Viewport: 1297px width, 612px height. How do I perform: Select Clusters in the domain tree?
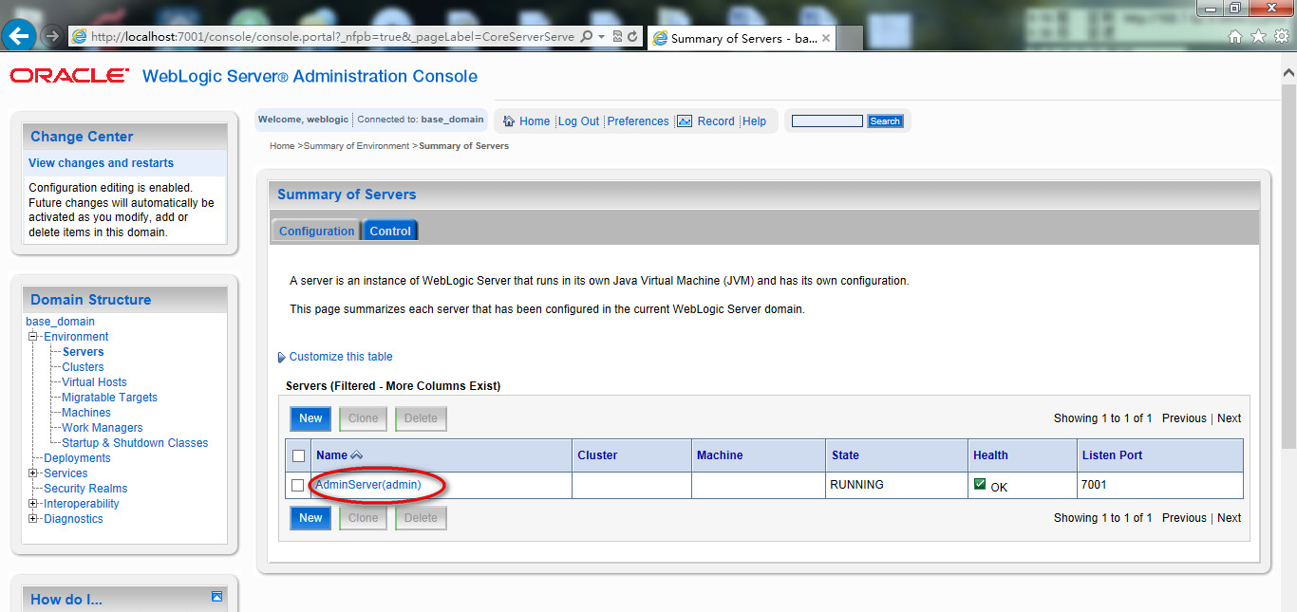83,367
